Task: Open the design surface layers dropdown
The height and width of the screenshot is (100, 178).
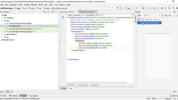Action: pyautogui.click(x=140, y=16)
